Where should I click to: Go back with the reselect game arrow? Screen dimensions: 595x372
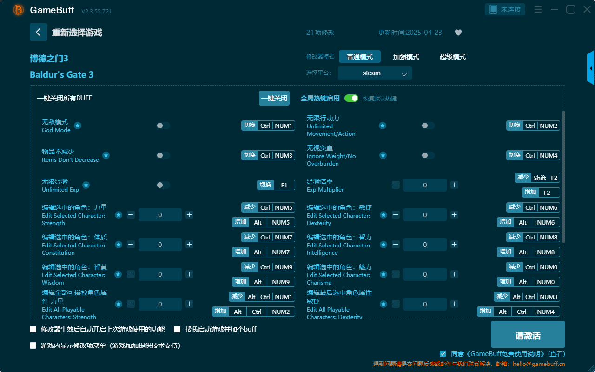point(39,32)
